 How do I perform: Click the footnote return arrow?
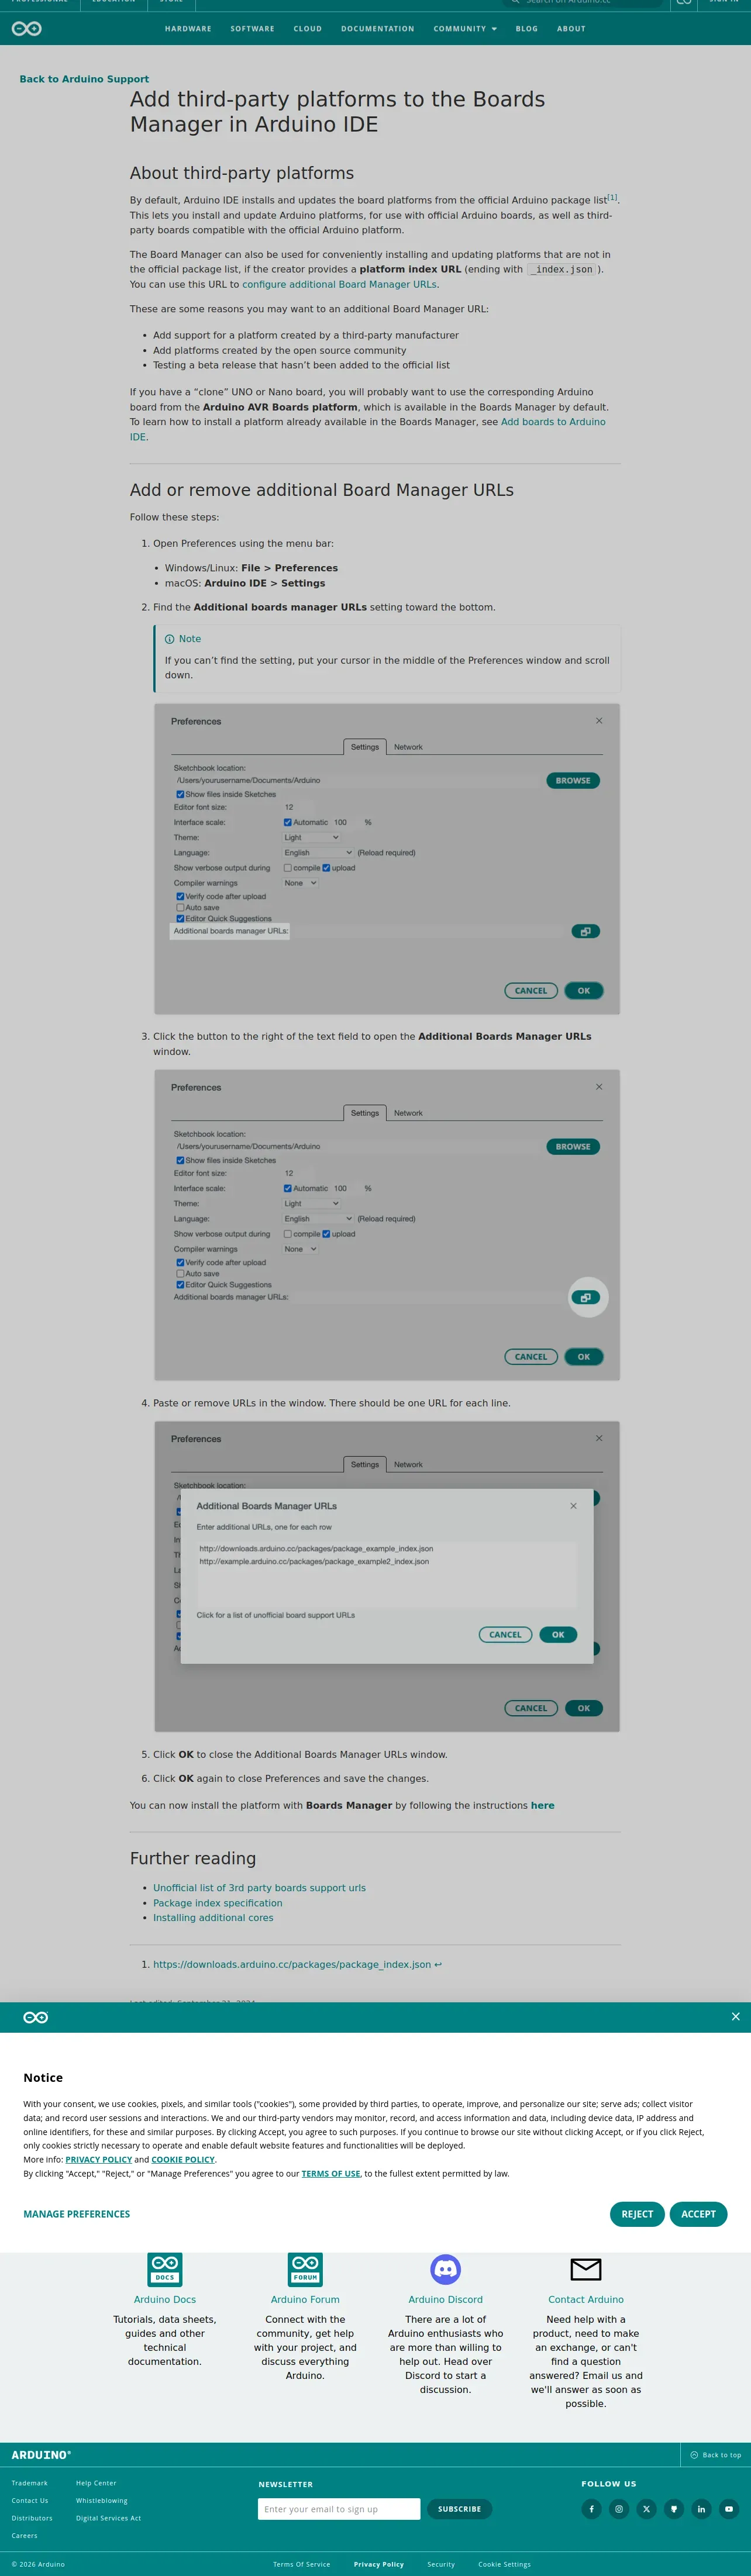pos(438,1964)
